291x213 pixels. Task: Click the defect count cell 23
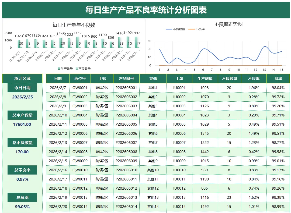(229, 197)
